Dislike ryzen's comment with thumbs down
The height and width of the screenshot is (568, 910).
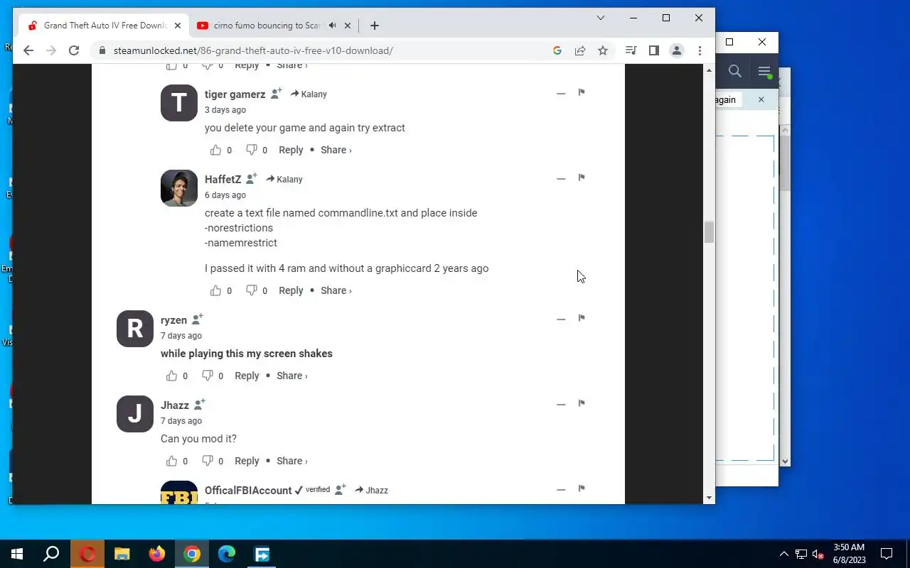[x=207, y=376]
